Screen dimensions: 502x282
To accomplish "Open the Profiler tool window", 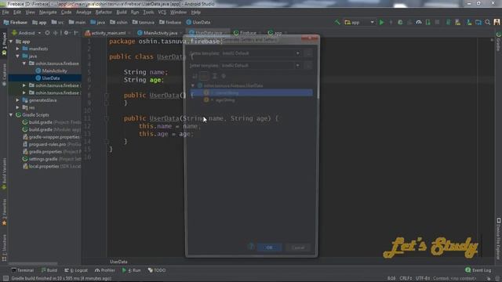I will tap(105, 270).
